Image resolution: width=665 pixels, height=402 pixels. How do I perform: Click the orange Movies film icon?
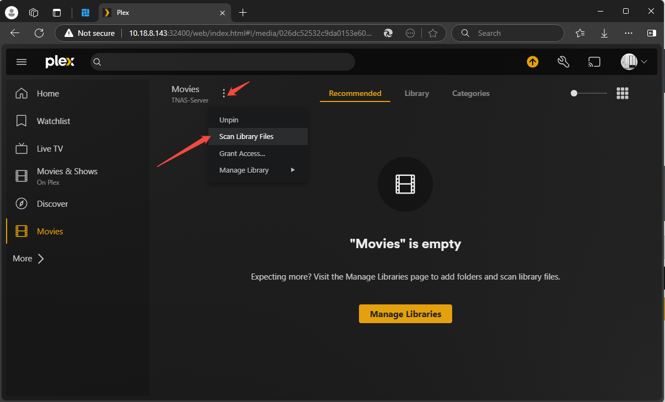click(x=22, y=231)
